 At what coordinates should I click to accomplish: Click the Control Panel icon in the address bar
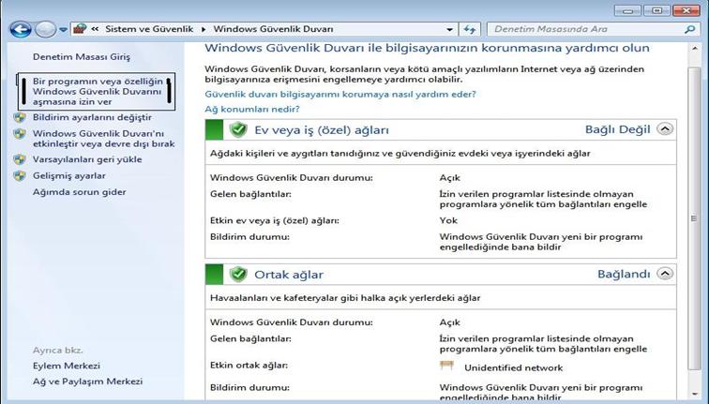(x=80, y=29)
